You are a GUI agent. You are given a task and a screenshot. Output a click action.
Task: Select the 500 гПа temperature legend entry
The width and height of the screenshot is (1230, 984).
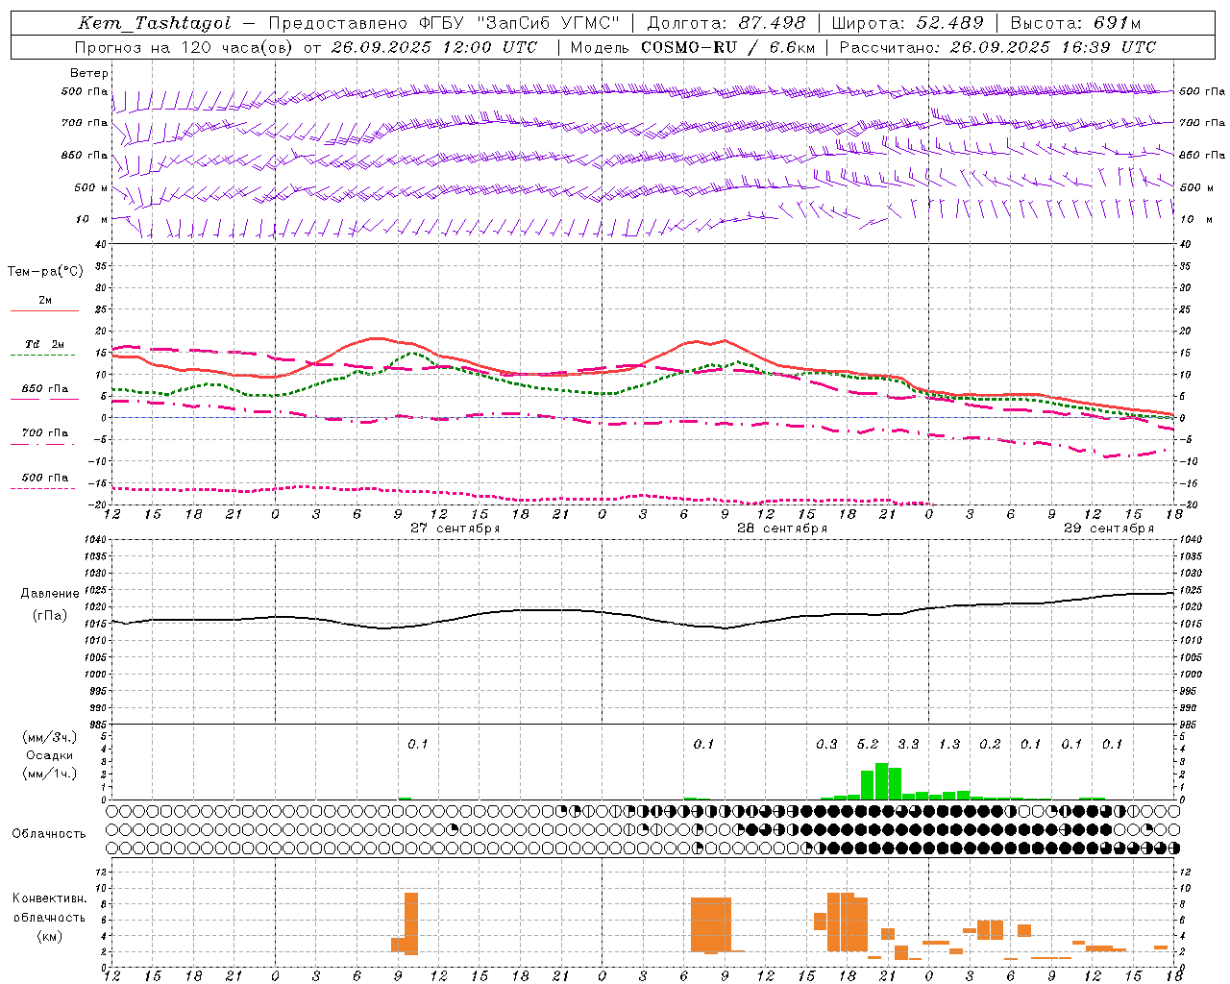tap(44, 478)
